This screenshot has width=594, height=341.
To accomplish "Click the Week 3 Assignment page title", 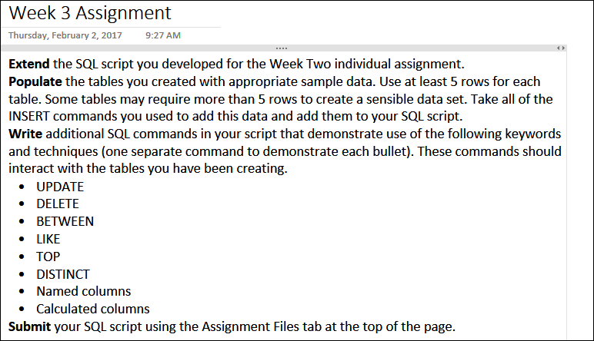I will 90,13.
